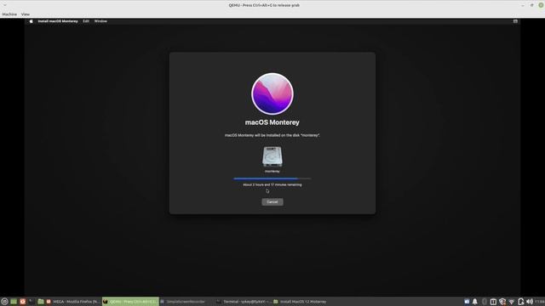The image size is (545, 306).
Task: Click the 'macOS Monterey' heading text
Action: 272,122
